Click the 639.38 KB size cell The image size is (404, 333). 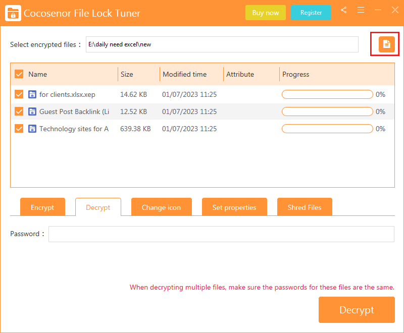[135, 129]
